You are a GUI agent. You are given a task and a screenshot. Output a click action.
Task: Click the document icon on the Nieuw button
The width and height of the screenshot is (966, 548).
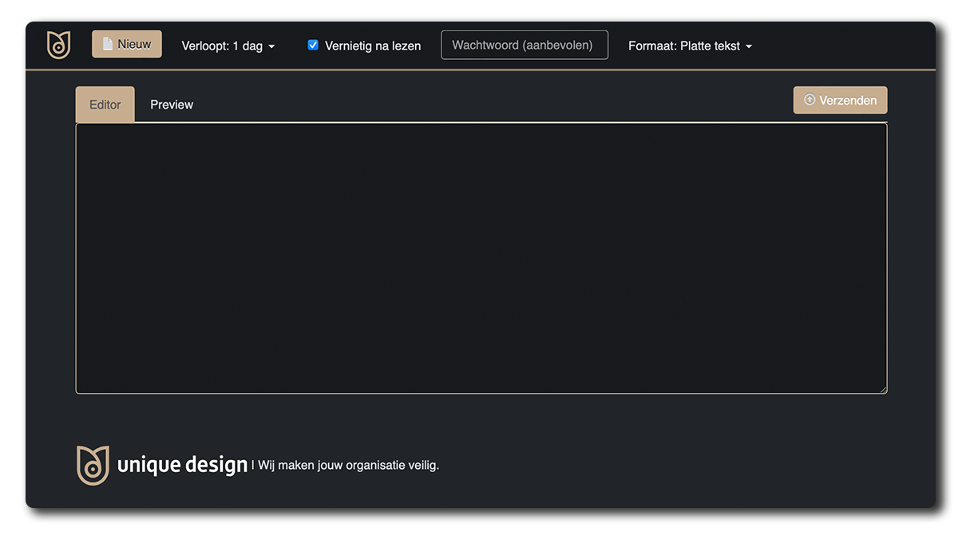coord(108,45)
